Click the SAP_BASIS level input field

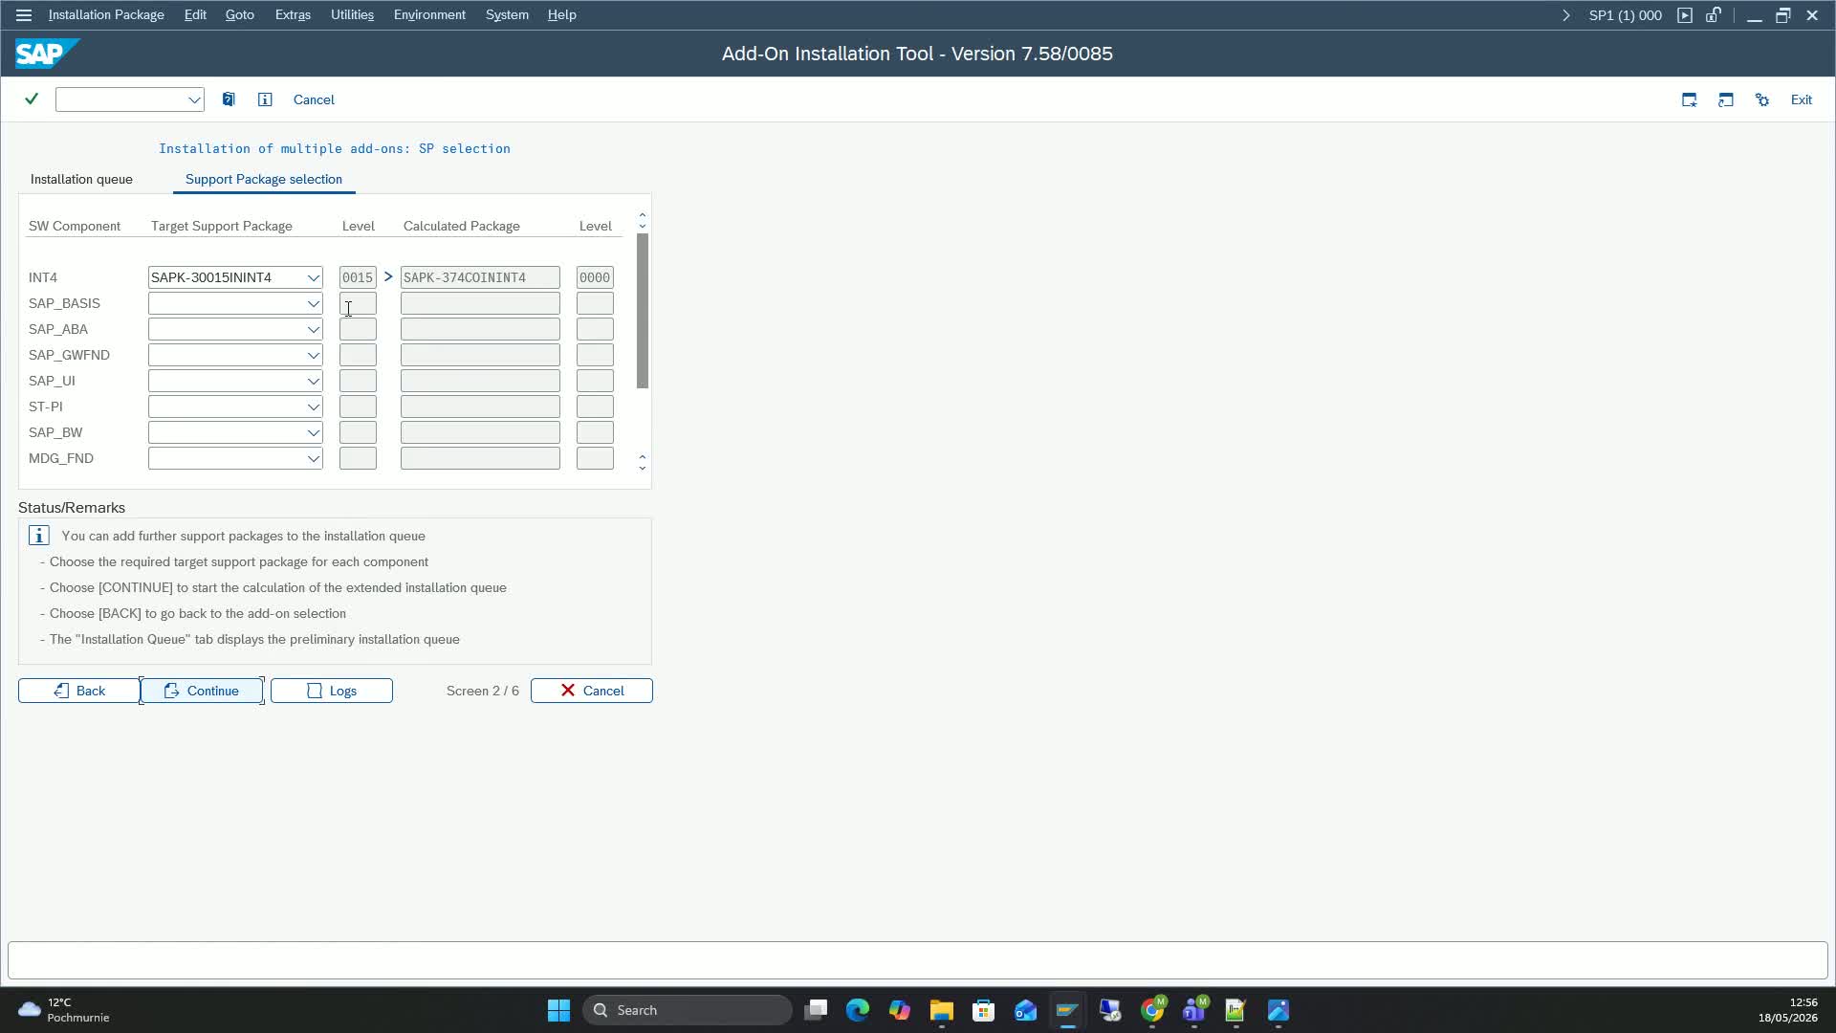pyautogui.click(x=358, y=303)
